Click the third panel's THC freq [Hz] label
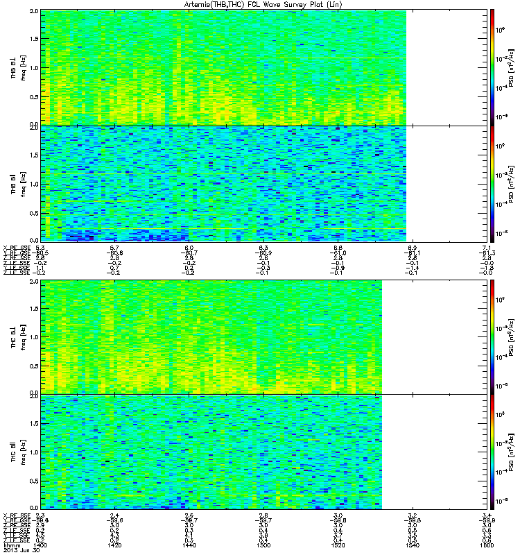The width and height of the screenshot is (520, 555). coord(24,337)
